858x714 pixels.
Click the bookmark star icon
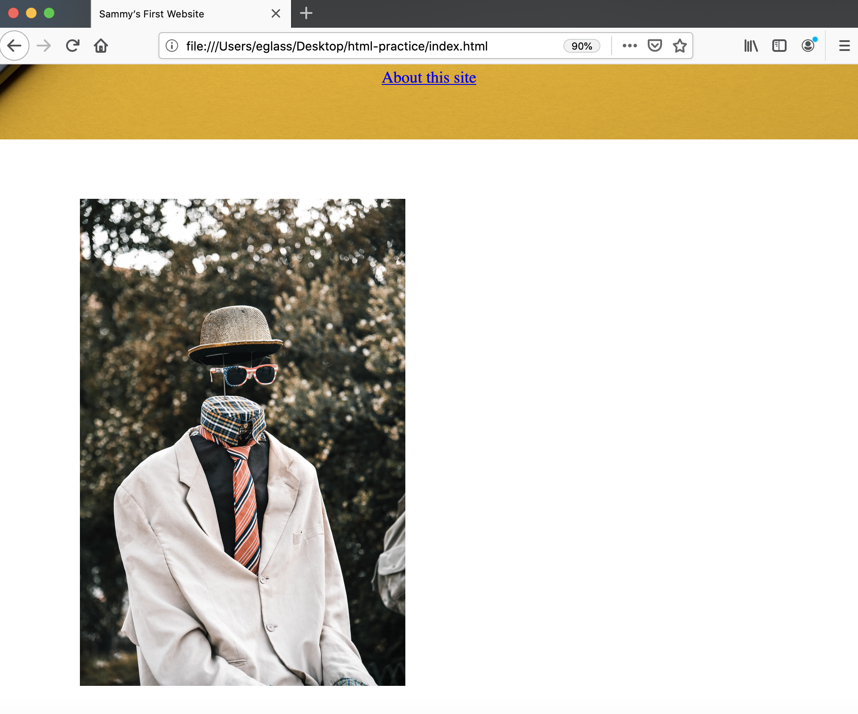point(681,46)
